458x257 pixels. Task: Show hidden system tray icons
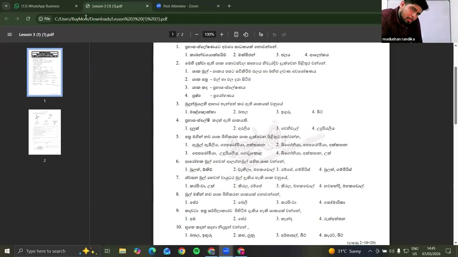pos(370,251)
